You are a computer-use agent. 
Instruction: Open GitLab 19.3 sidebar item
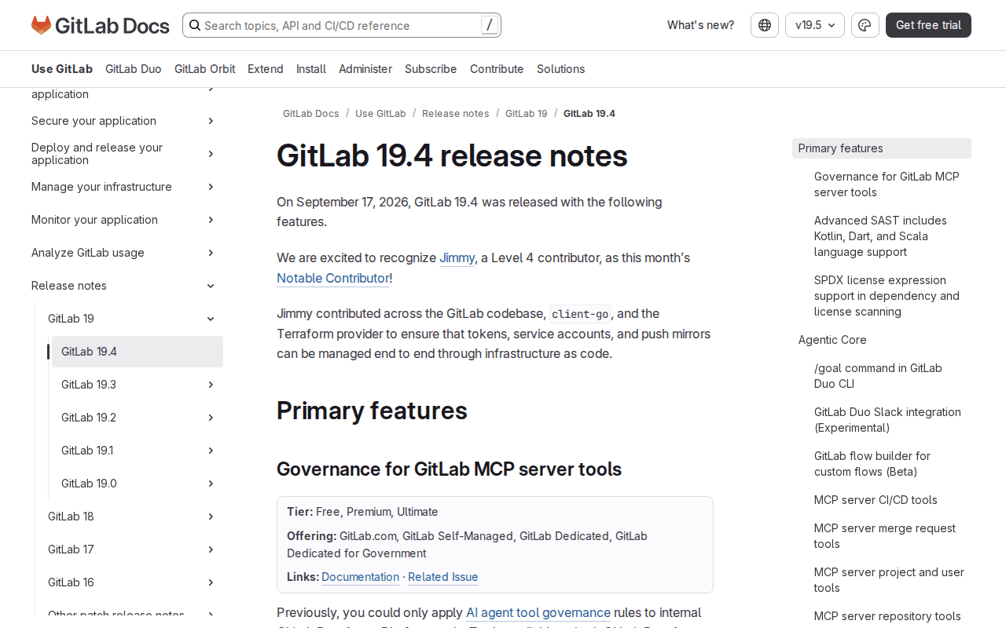click(x=89, y=385)
